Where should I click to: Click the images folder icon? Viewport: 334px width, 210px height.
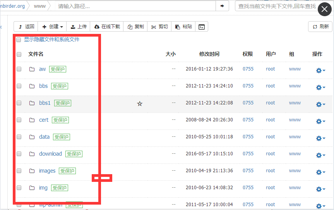point(32,171)
